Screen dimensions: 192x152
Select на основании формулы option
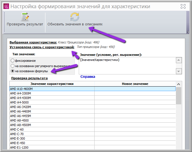(29, 71)
